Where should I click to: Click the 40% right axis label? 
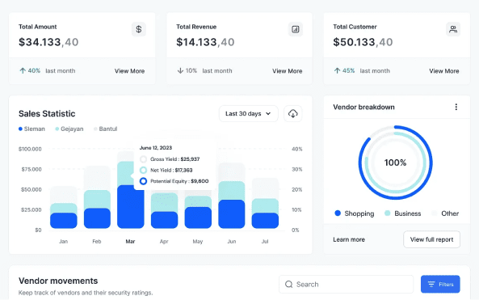click(x=297, y=149)
